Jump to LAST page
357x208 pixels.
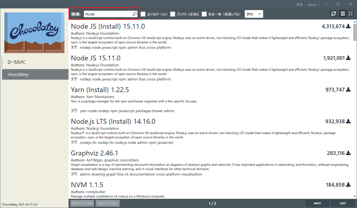[343, 203]
